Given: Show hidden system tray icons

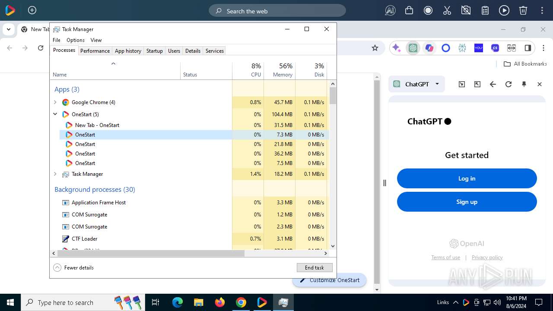Looking at the screenshot, I should [x=455, y=302].
